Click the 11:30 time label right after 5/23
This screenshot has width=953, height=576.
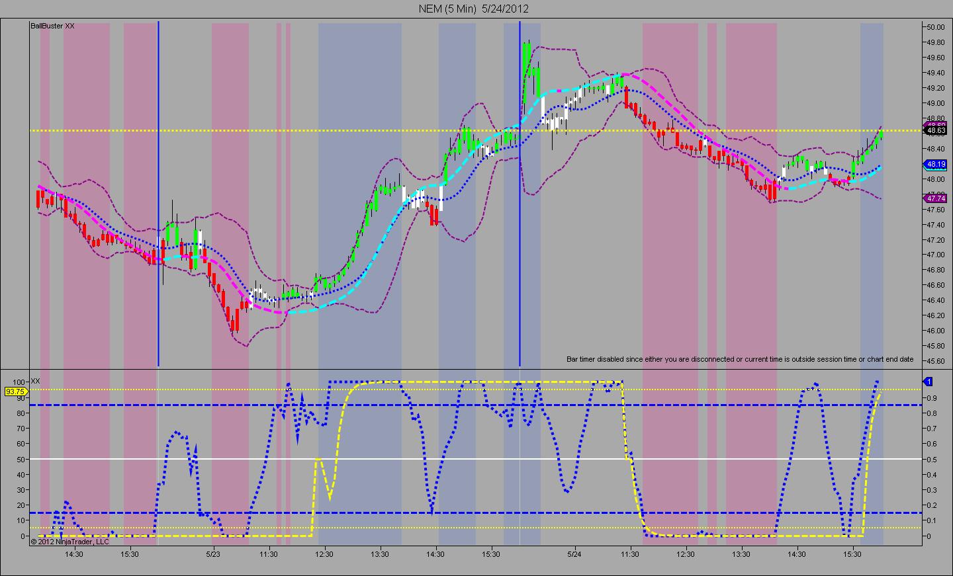268,554
